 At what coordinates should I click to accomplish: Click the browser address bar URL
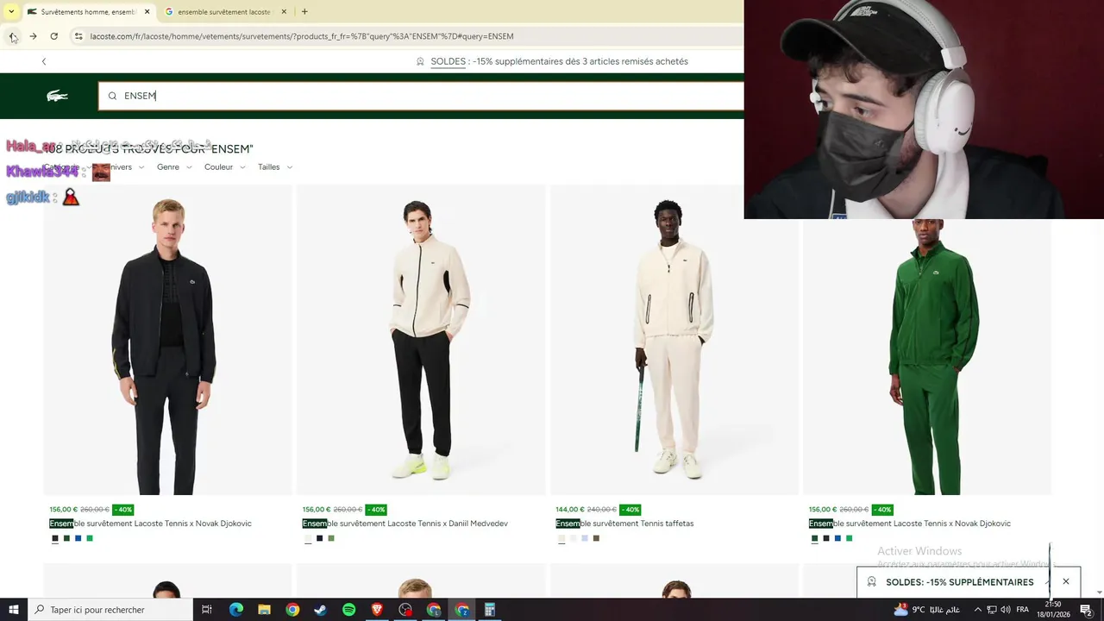point(302,36)
